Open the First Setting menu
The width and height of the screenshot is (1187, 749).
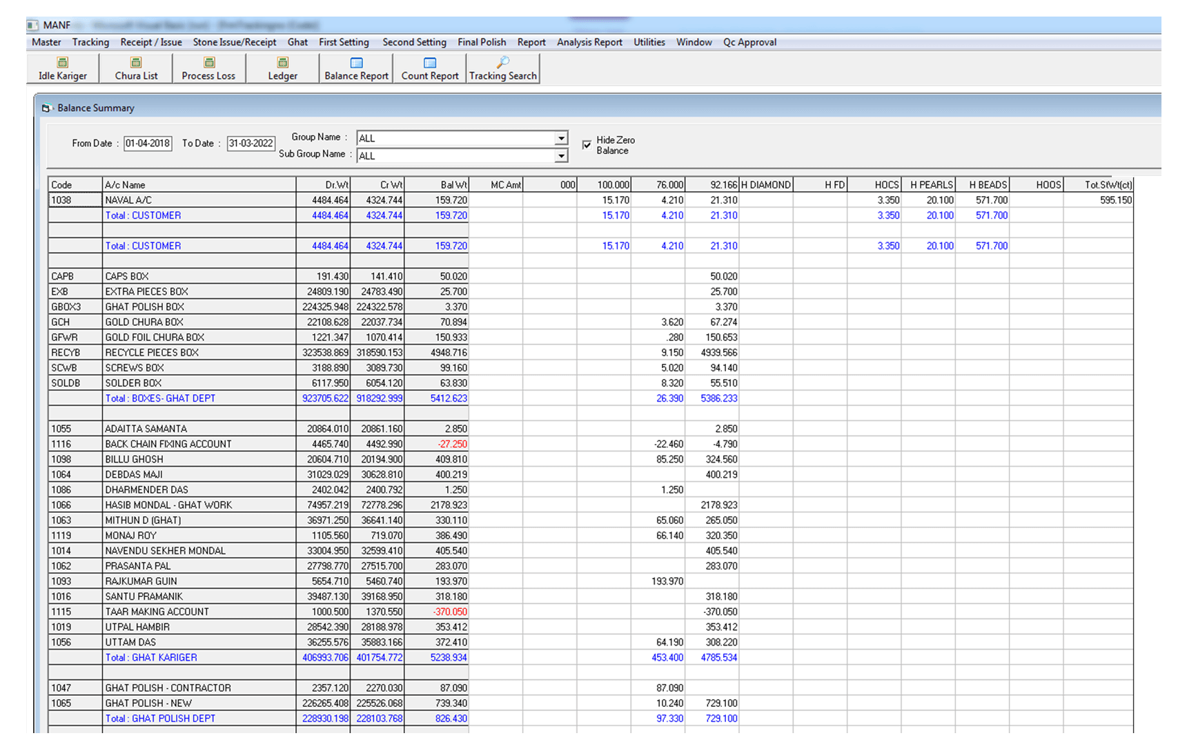click(344, 42)
